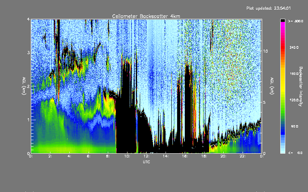The width and height of the screenshot is (308, 192).
Task: Click the 2 km label on left axis
Action: (28, 86)
